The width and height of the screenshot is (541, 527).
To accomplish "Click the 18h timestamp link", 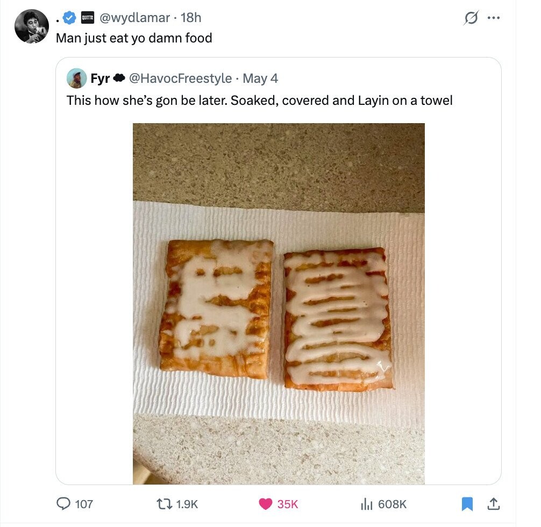I will pos(191,18).
